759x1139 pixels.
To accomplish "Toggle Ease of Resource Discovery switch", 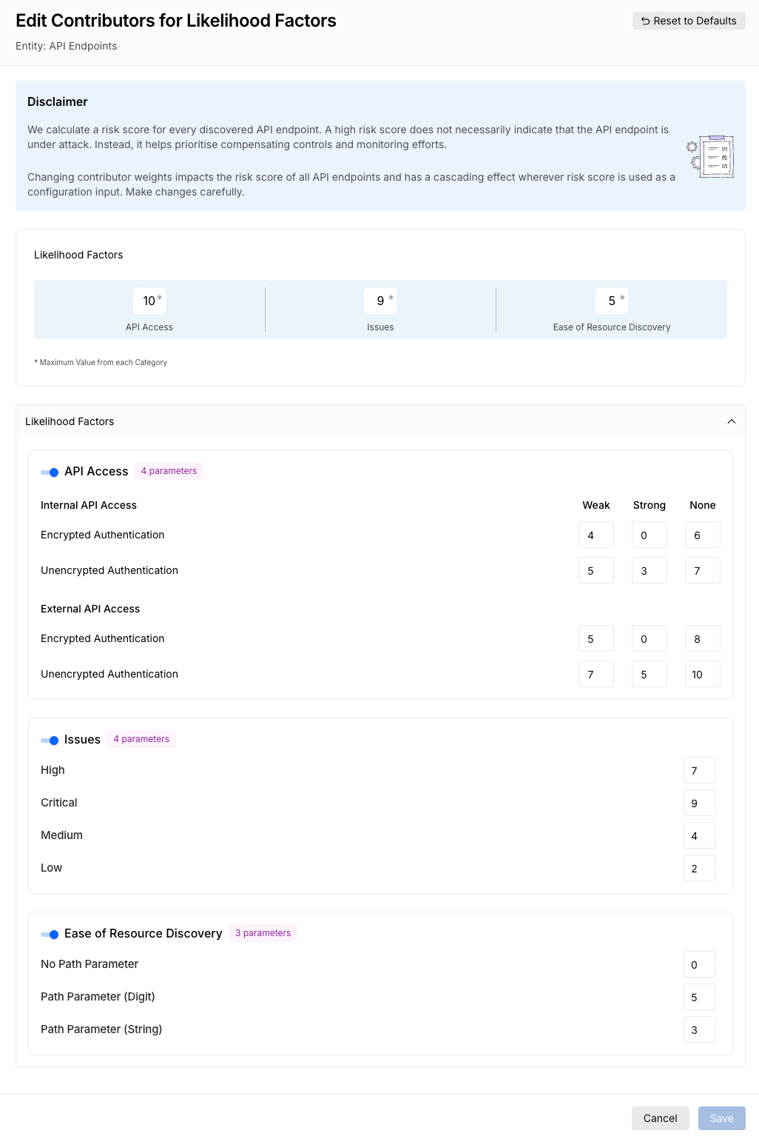I will (x=50, y=934).
